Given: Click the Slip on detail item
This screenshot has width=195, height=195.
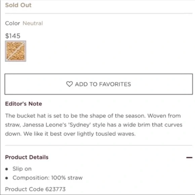Looking at the screenshot, I should [22, 169].
